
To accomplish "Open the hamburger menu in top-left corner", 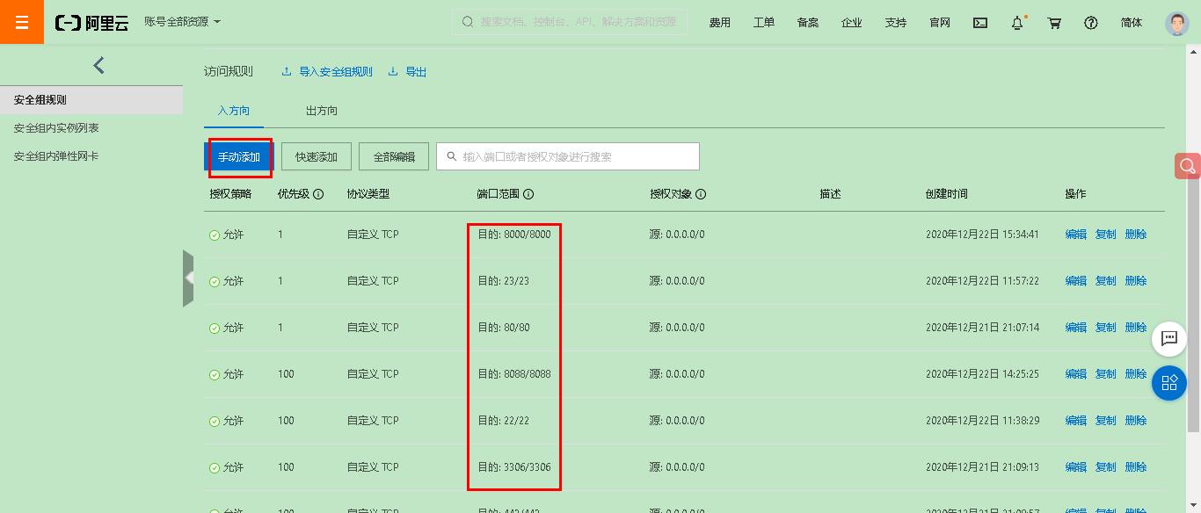I will [x=21, y=21].
